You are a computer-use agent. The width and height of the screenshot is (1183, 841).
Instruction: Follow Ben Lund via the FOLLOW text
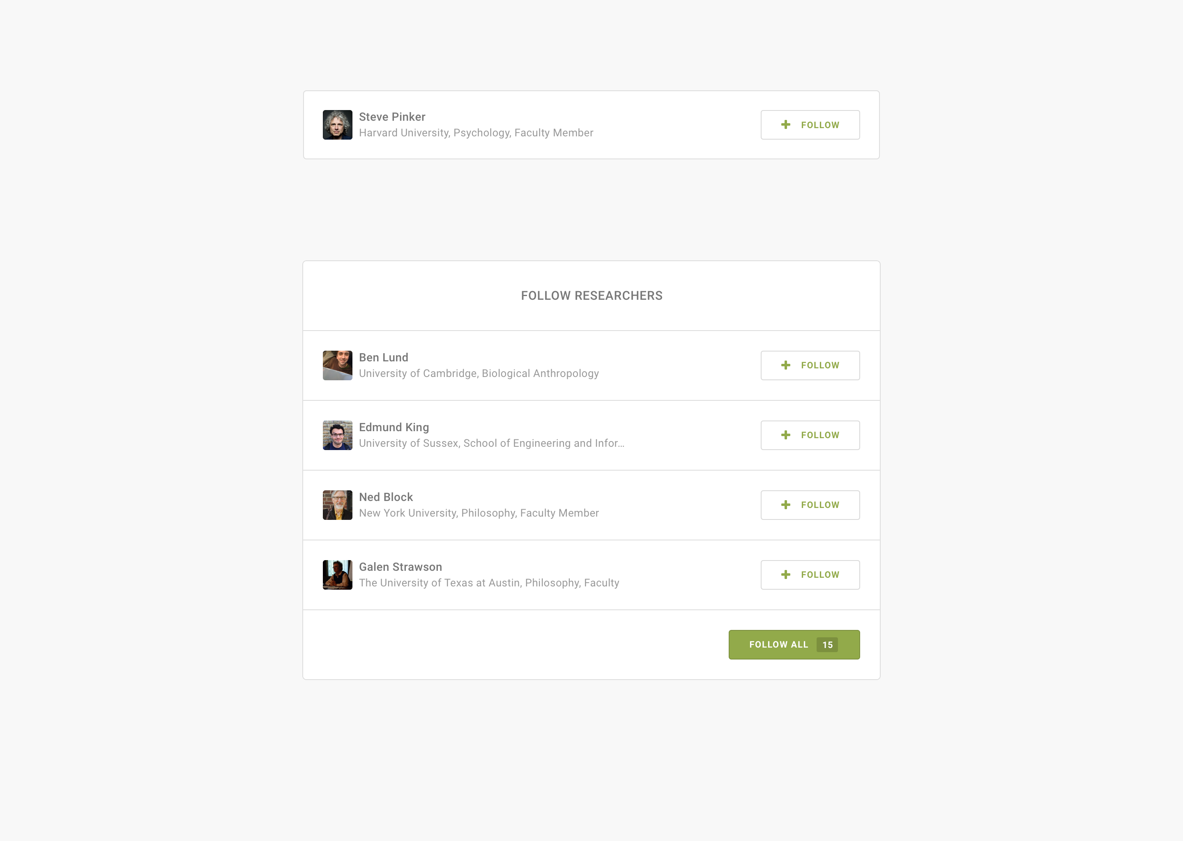pyautogui.click(x=820, y=365)
